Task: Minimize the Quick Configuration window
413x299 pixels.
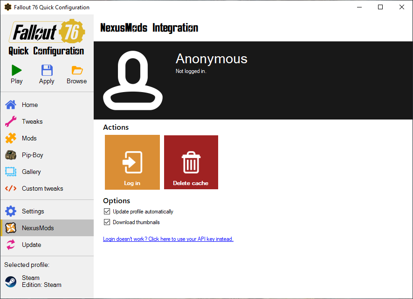Action: [359, 7]
